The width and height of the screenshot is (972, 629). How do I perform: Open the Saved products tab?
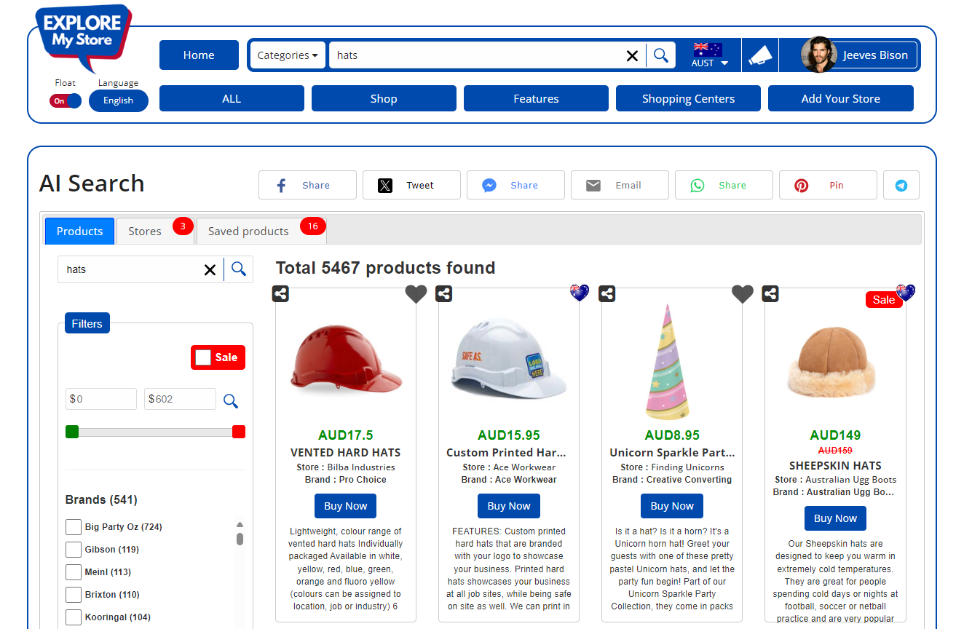(x=248, y=232)
